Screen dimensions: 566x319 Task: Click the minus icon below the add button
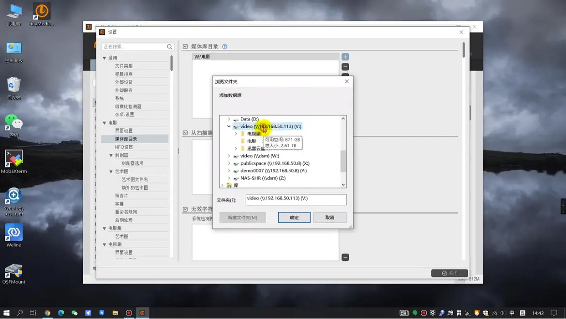(345, 67)
